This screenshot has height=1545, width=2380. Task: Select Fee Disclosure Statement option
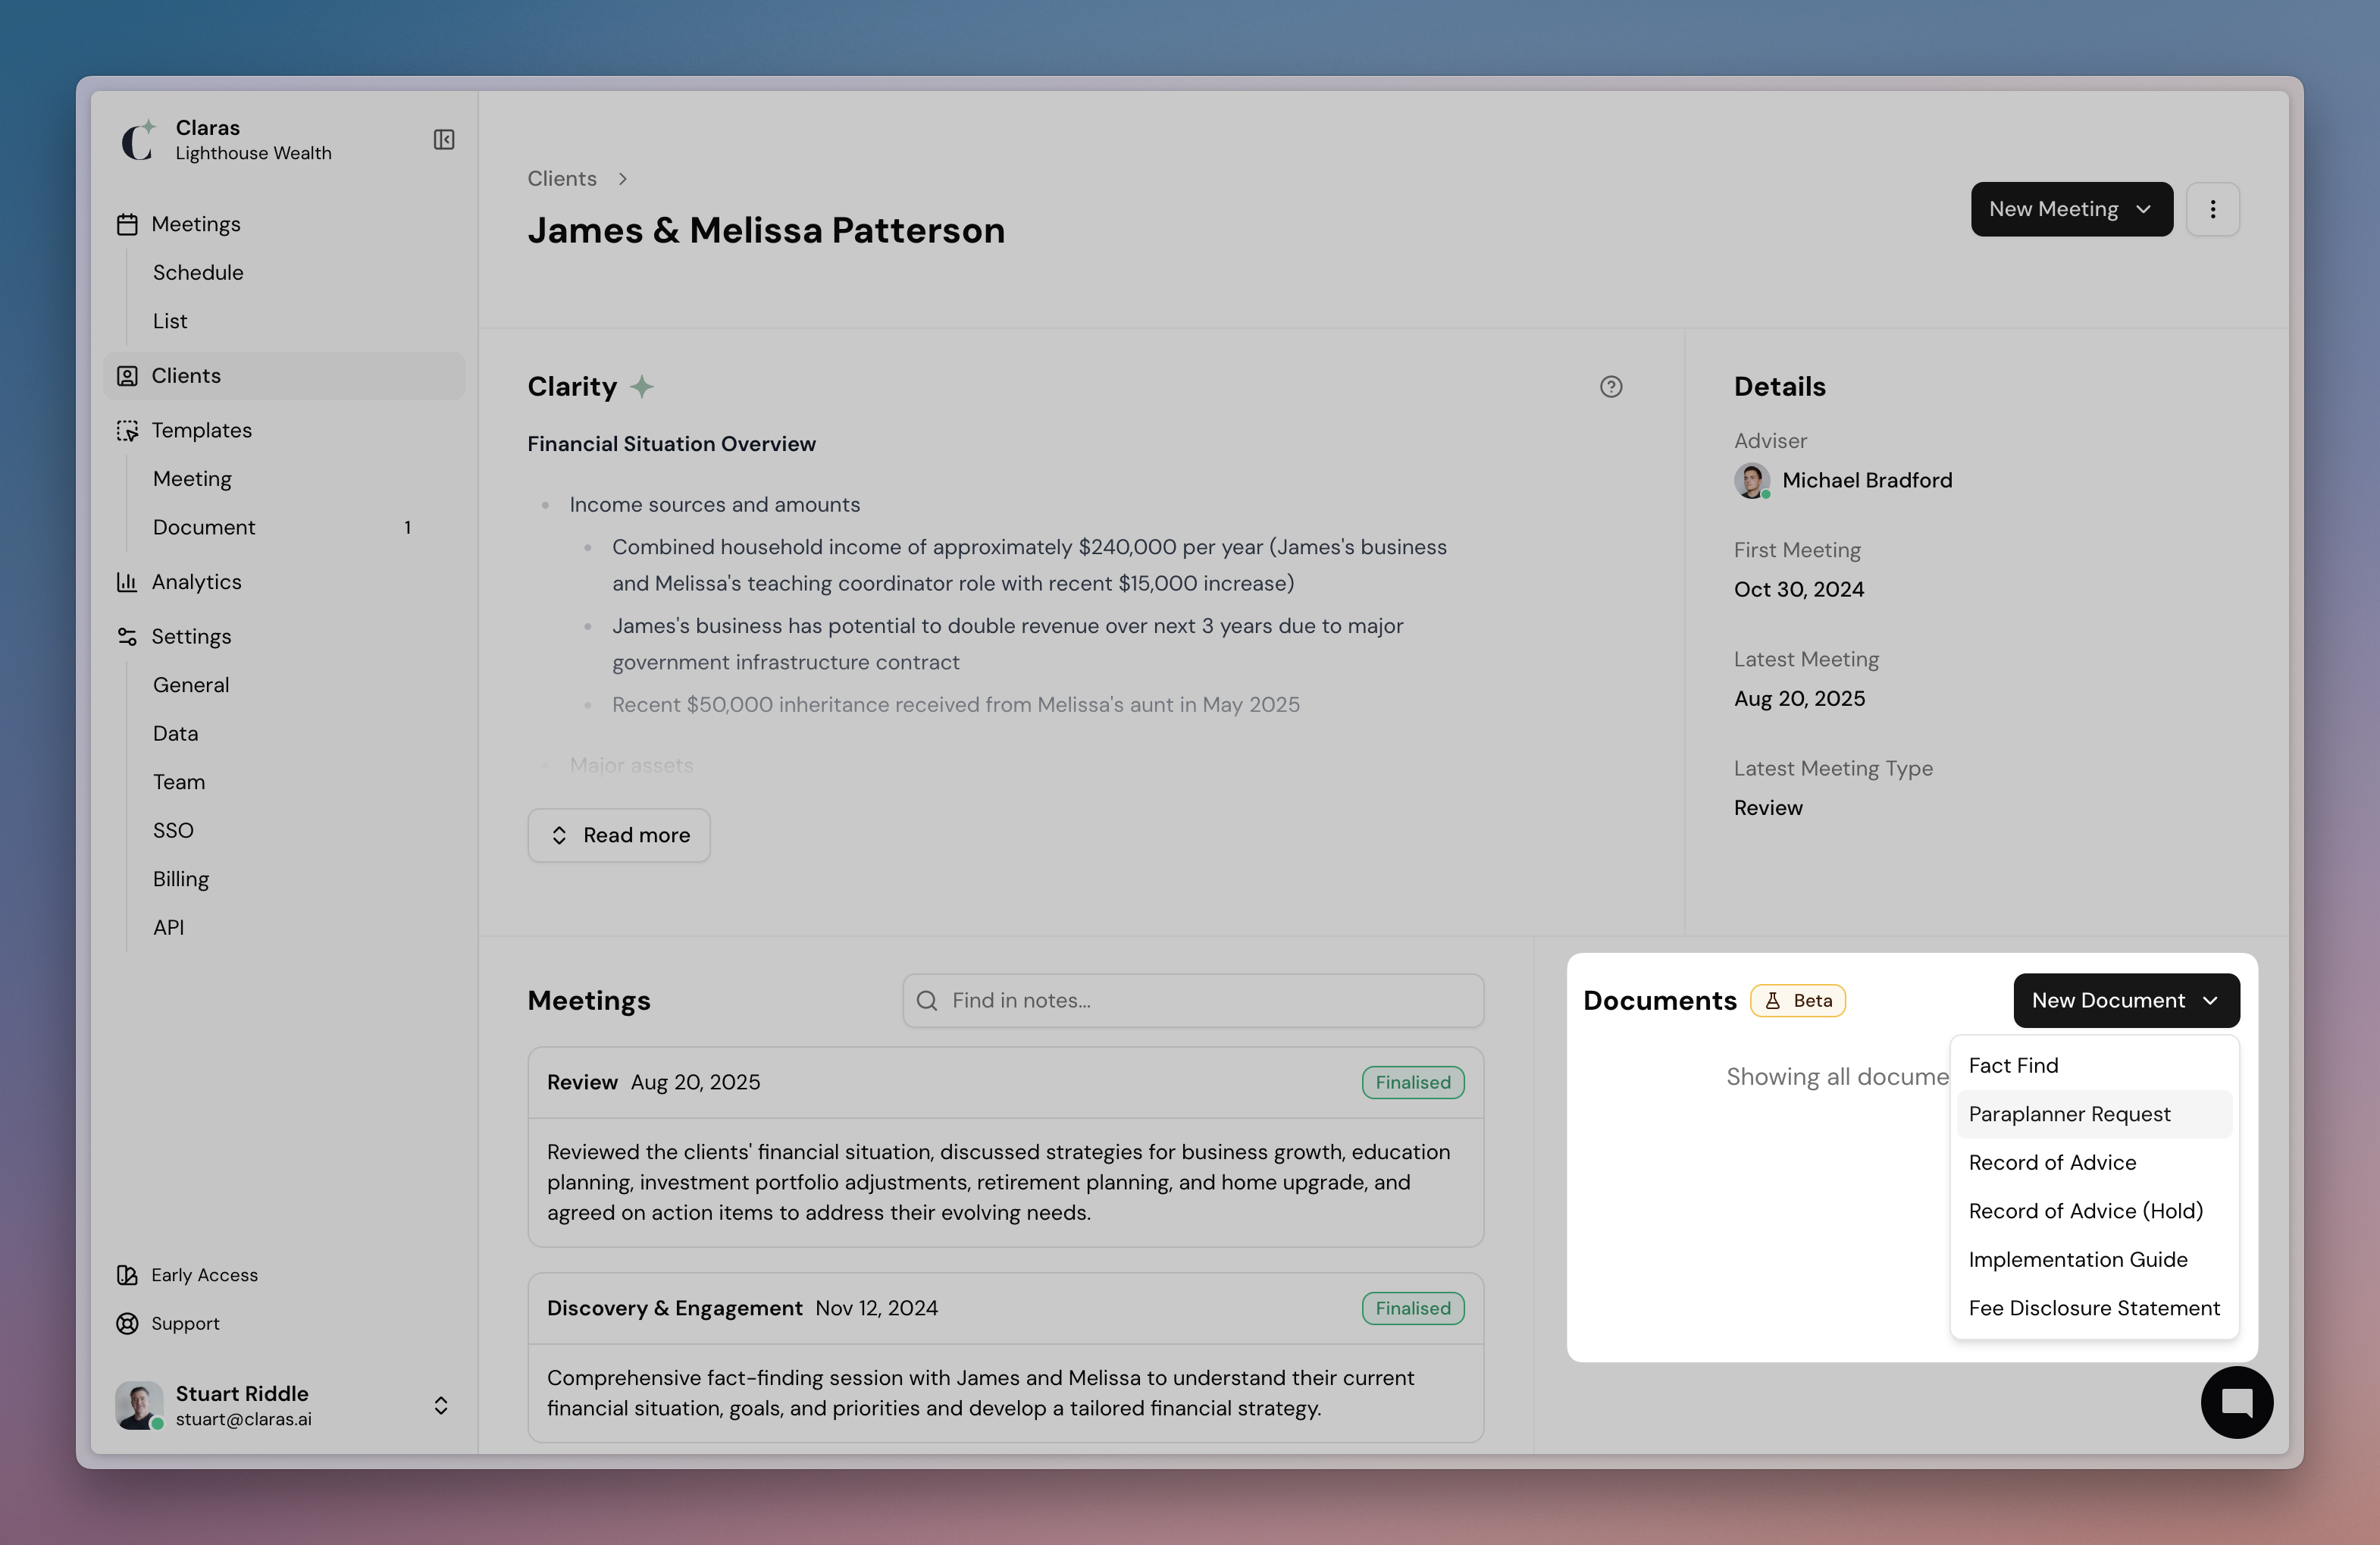click(x=2094, y=1308)
